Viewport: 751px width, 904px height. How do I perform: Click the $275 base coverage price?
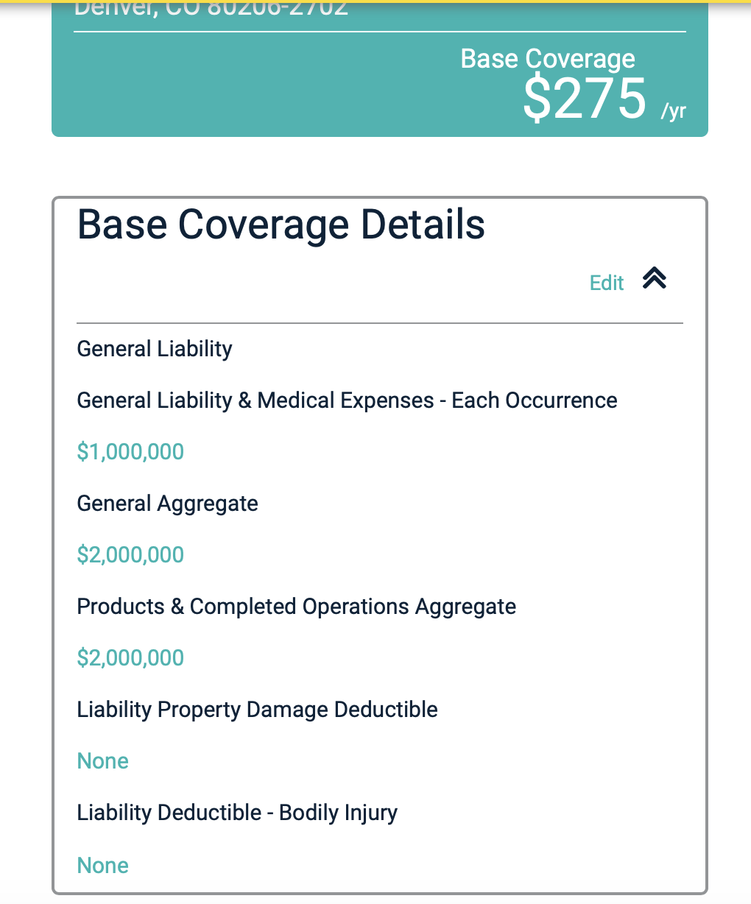pos(585,99)
